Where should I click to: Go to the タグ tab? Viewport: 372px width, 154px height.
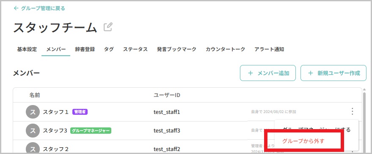109,49
